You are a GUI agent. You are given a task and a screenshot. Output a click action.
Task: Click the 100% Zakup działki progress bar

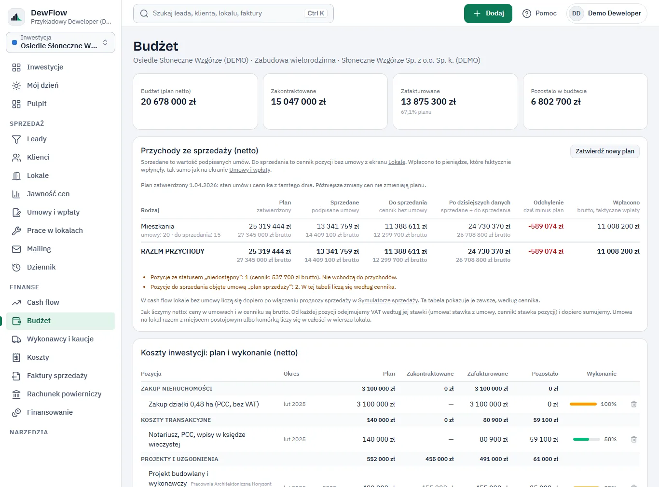click(x=583, y=404)
